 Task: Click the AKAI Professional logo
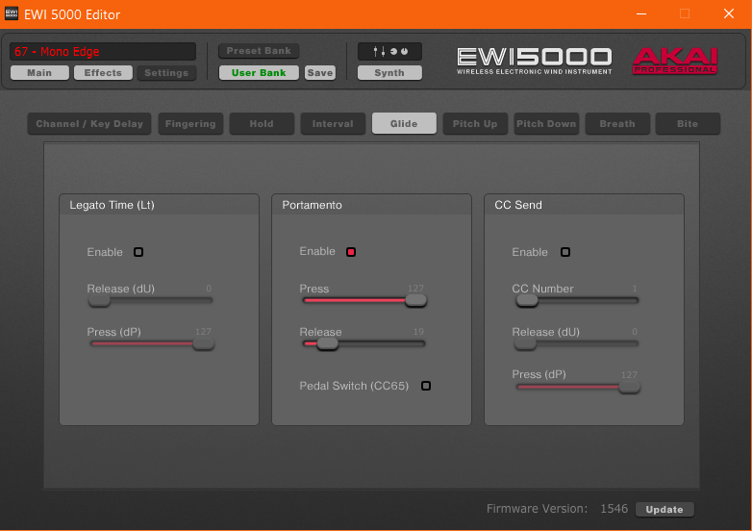(675, 61)
